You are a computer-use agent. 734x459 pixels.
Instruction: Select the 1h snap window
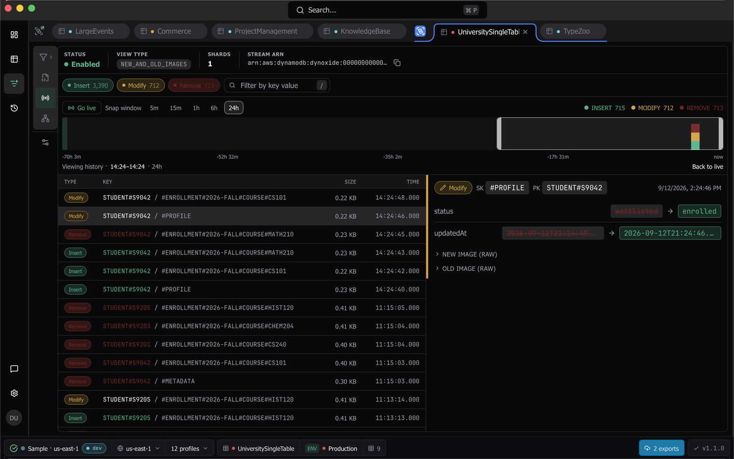click(196, 108)
